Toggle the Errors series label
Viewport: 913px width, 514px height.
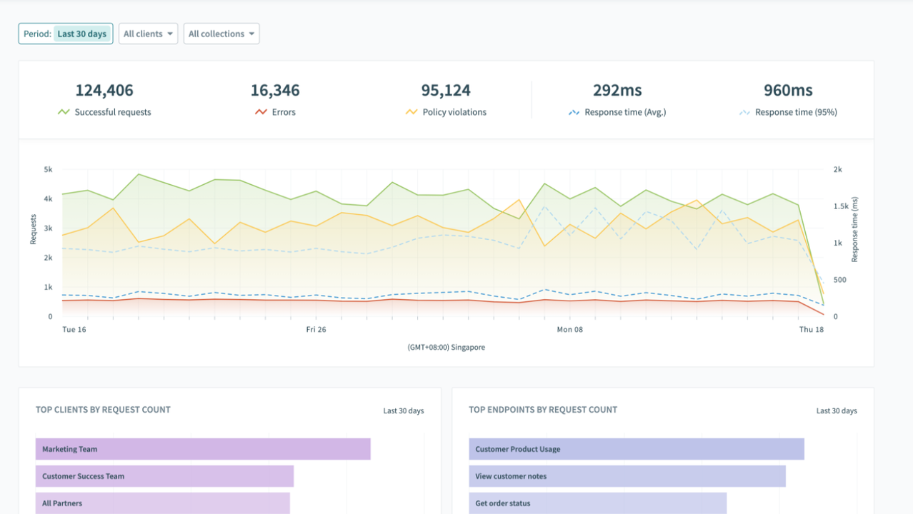[x=284, y=112]
